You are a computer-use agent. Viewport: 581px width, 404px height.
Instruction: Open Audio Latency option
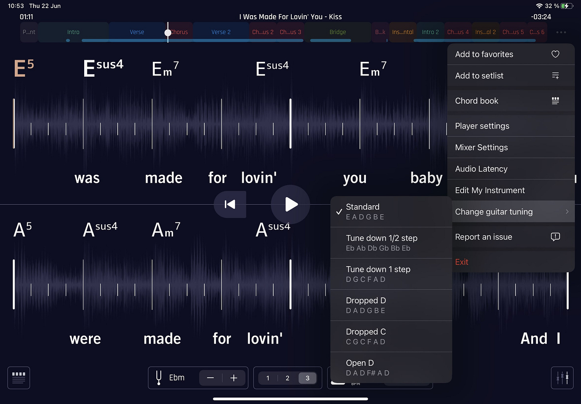coord(511,169)
